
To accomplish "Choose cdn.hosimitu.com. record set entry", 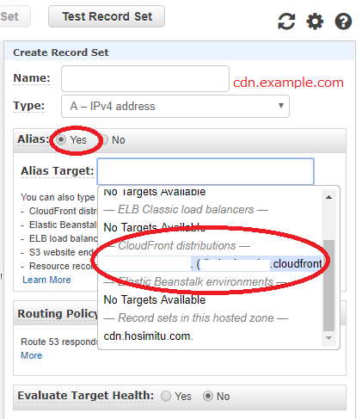I will (148, 336).
